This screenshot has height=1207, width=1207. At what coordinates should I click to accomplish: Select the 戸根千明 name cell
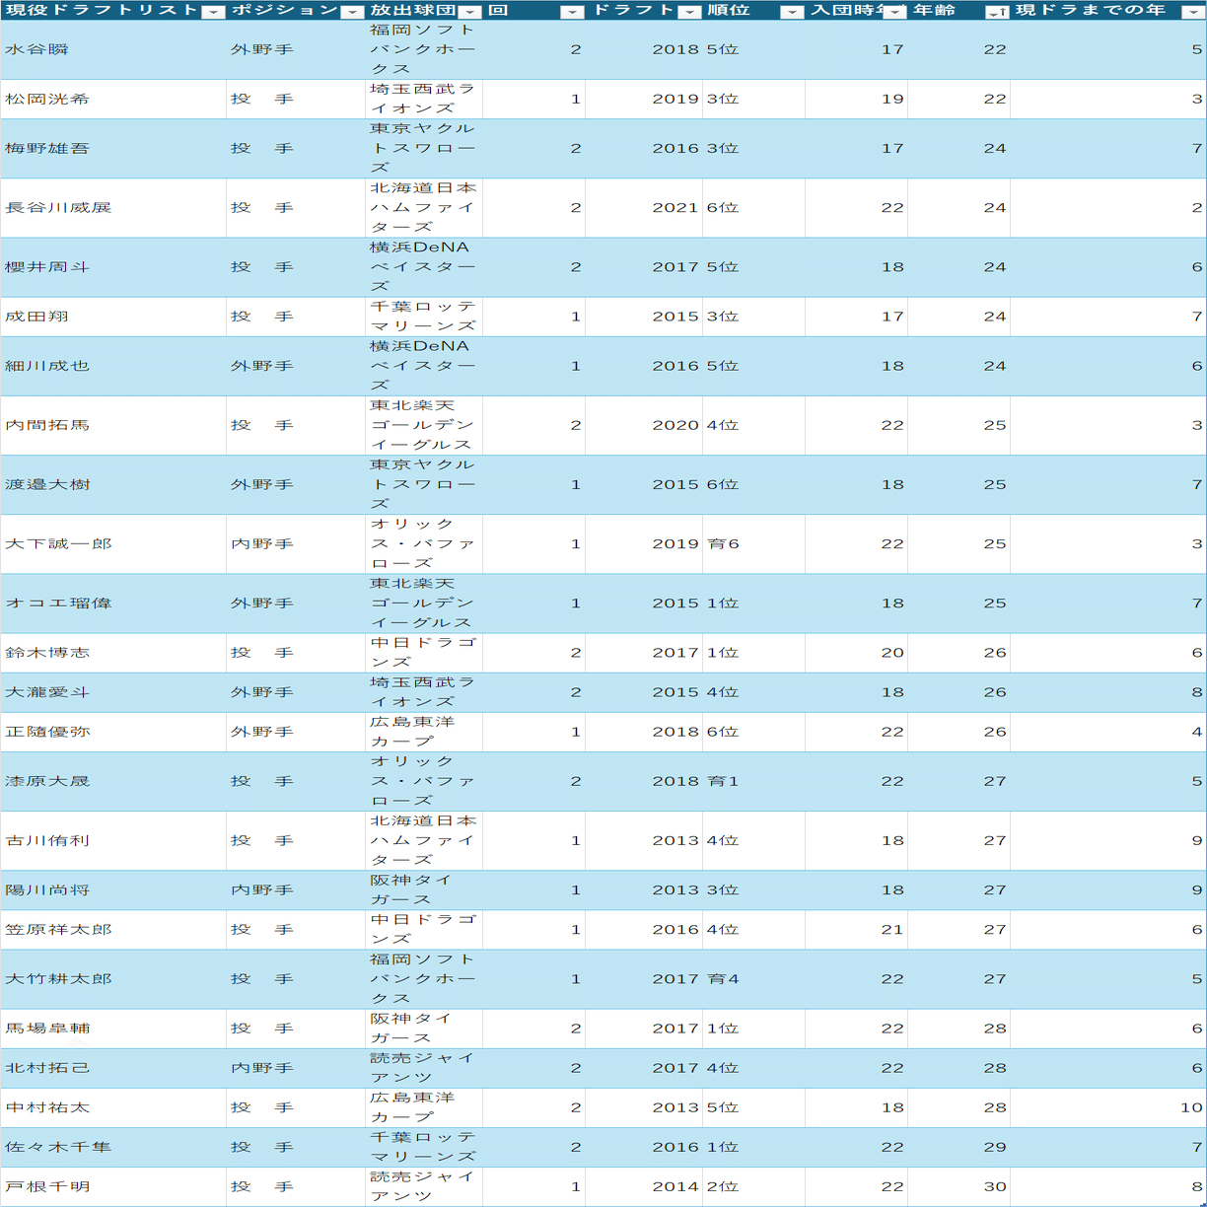pos(113,1186)
